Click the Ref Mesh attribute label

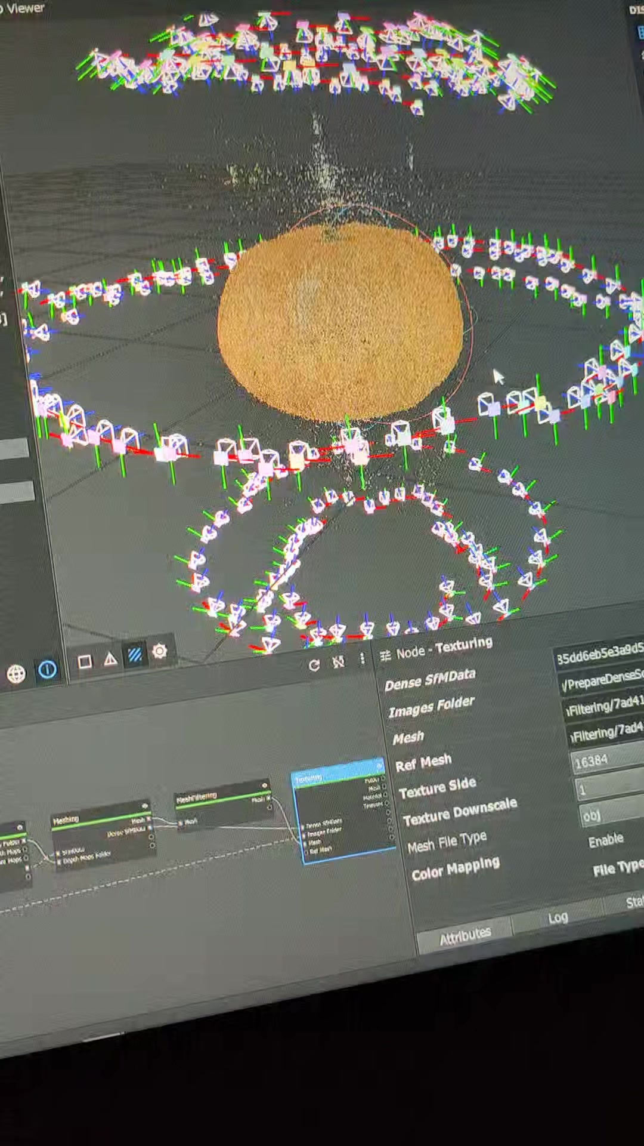(423, 763)
